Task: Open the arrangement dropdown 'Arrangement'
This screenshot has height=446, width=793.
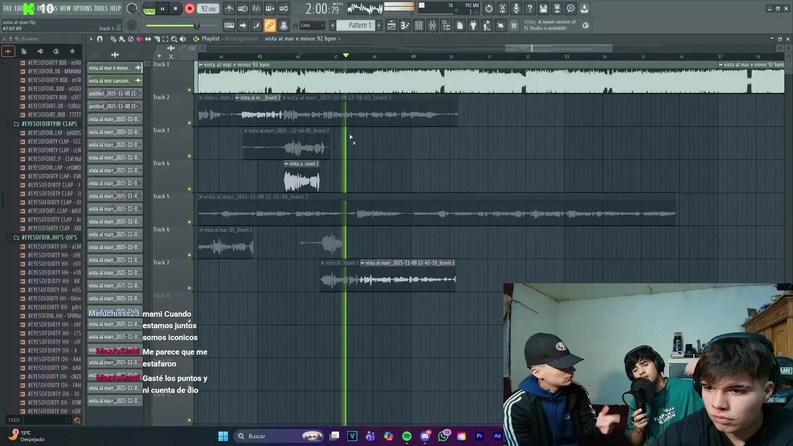Action: click(241, 38)
